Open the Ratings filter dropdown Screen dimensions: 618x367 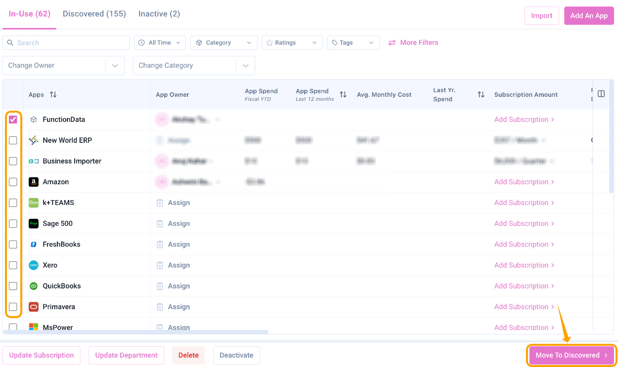pyautogui.click(x=292, y=42)
